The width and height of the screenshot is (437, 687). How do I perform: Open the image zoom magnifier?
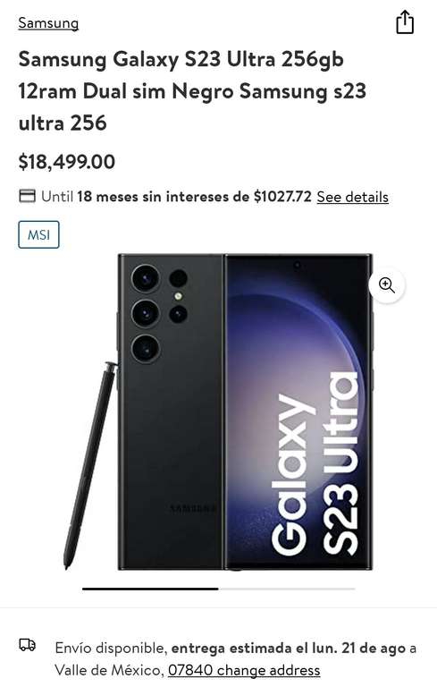coord(387,285)
